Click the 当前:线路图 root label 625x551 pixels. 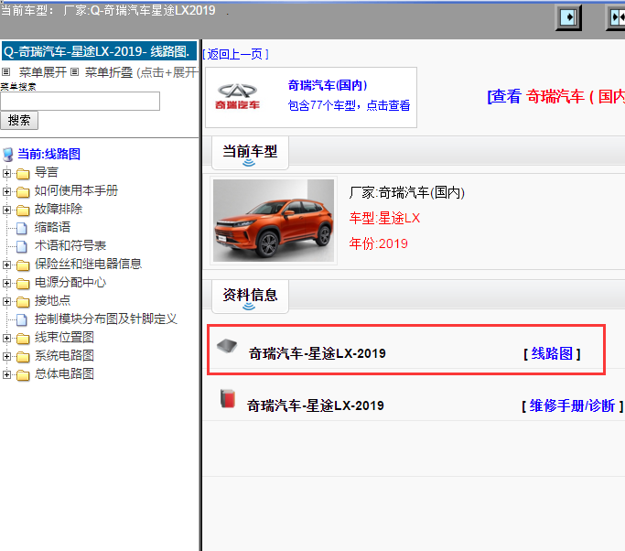pos(49,154)
